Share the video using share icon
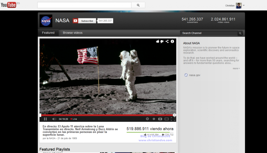This screenshot has width=267, height=153. (x=167, y=41)
